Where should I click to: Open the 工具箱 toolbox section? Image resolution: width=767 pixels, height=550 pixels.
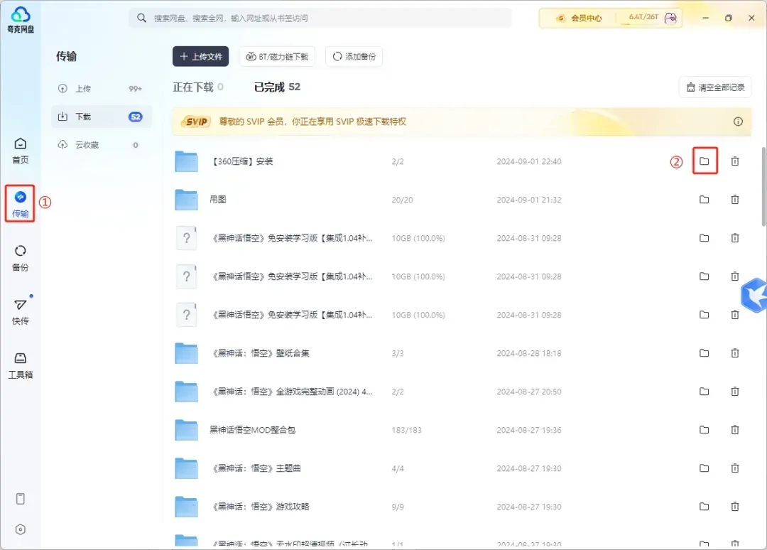point(20,365)
